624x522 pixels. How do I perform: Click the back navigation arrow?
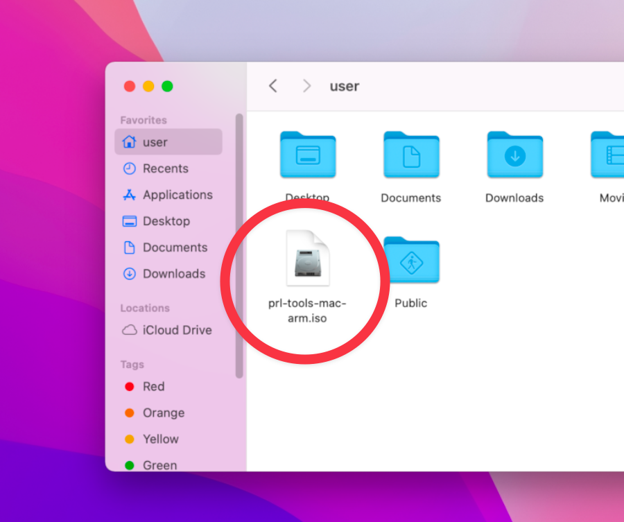tap(273, 86)
